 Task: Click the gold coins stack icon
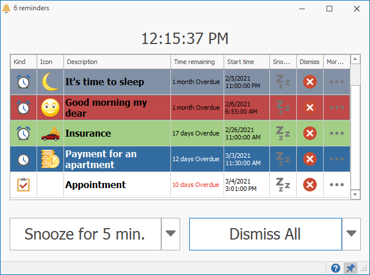[50, 159]
